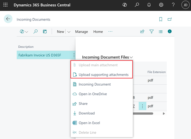Toggle the filter pane icon
The height and width of the screenshot is (139, 191).
[152, 32]
